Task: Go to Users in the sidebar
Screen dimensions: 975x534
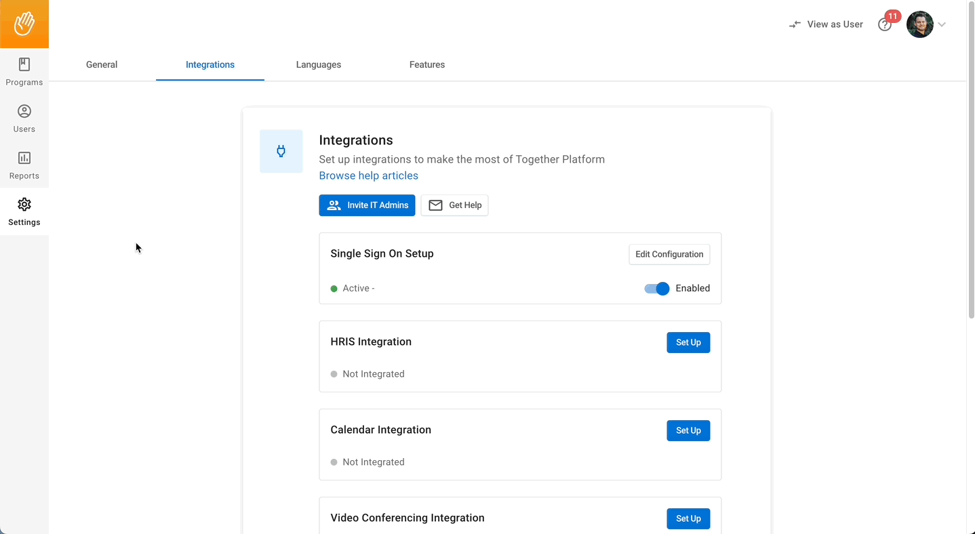Action: (24, 119)
